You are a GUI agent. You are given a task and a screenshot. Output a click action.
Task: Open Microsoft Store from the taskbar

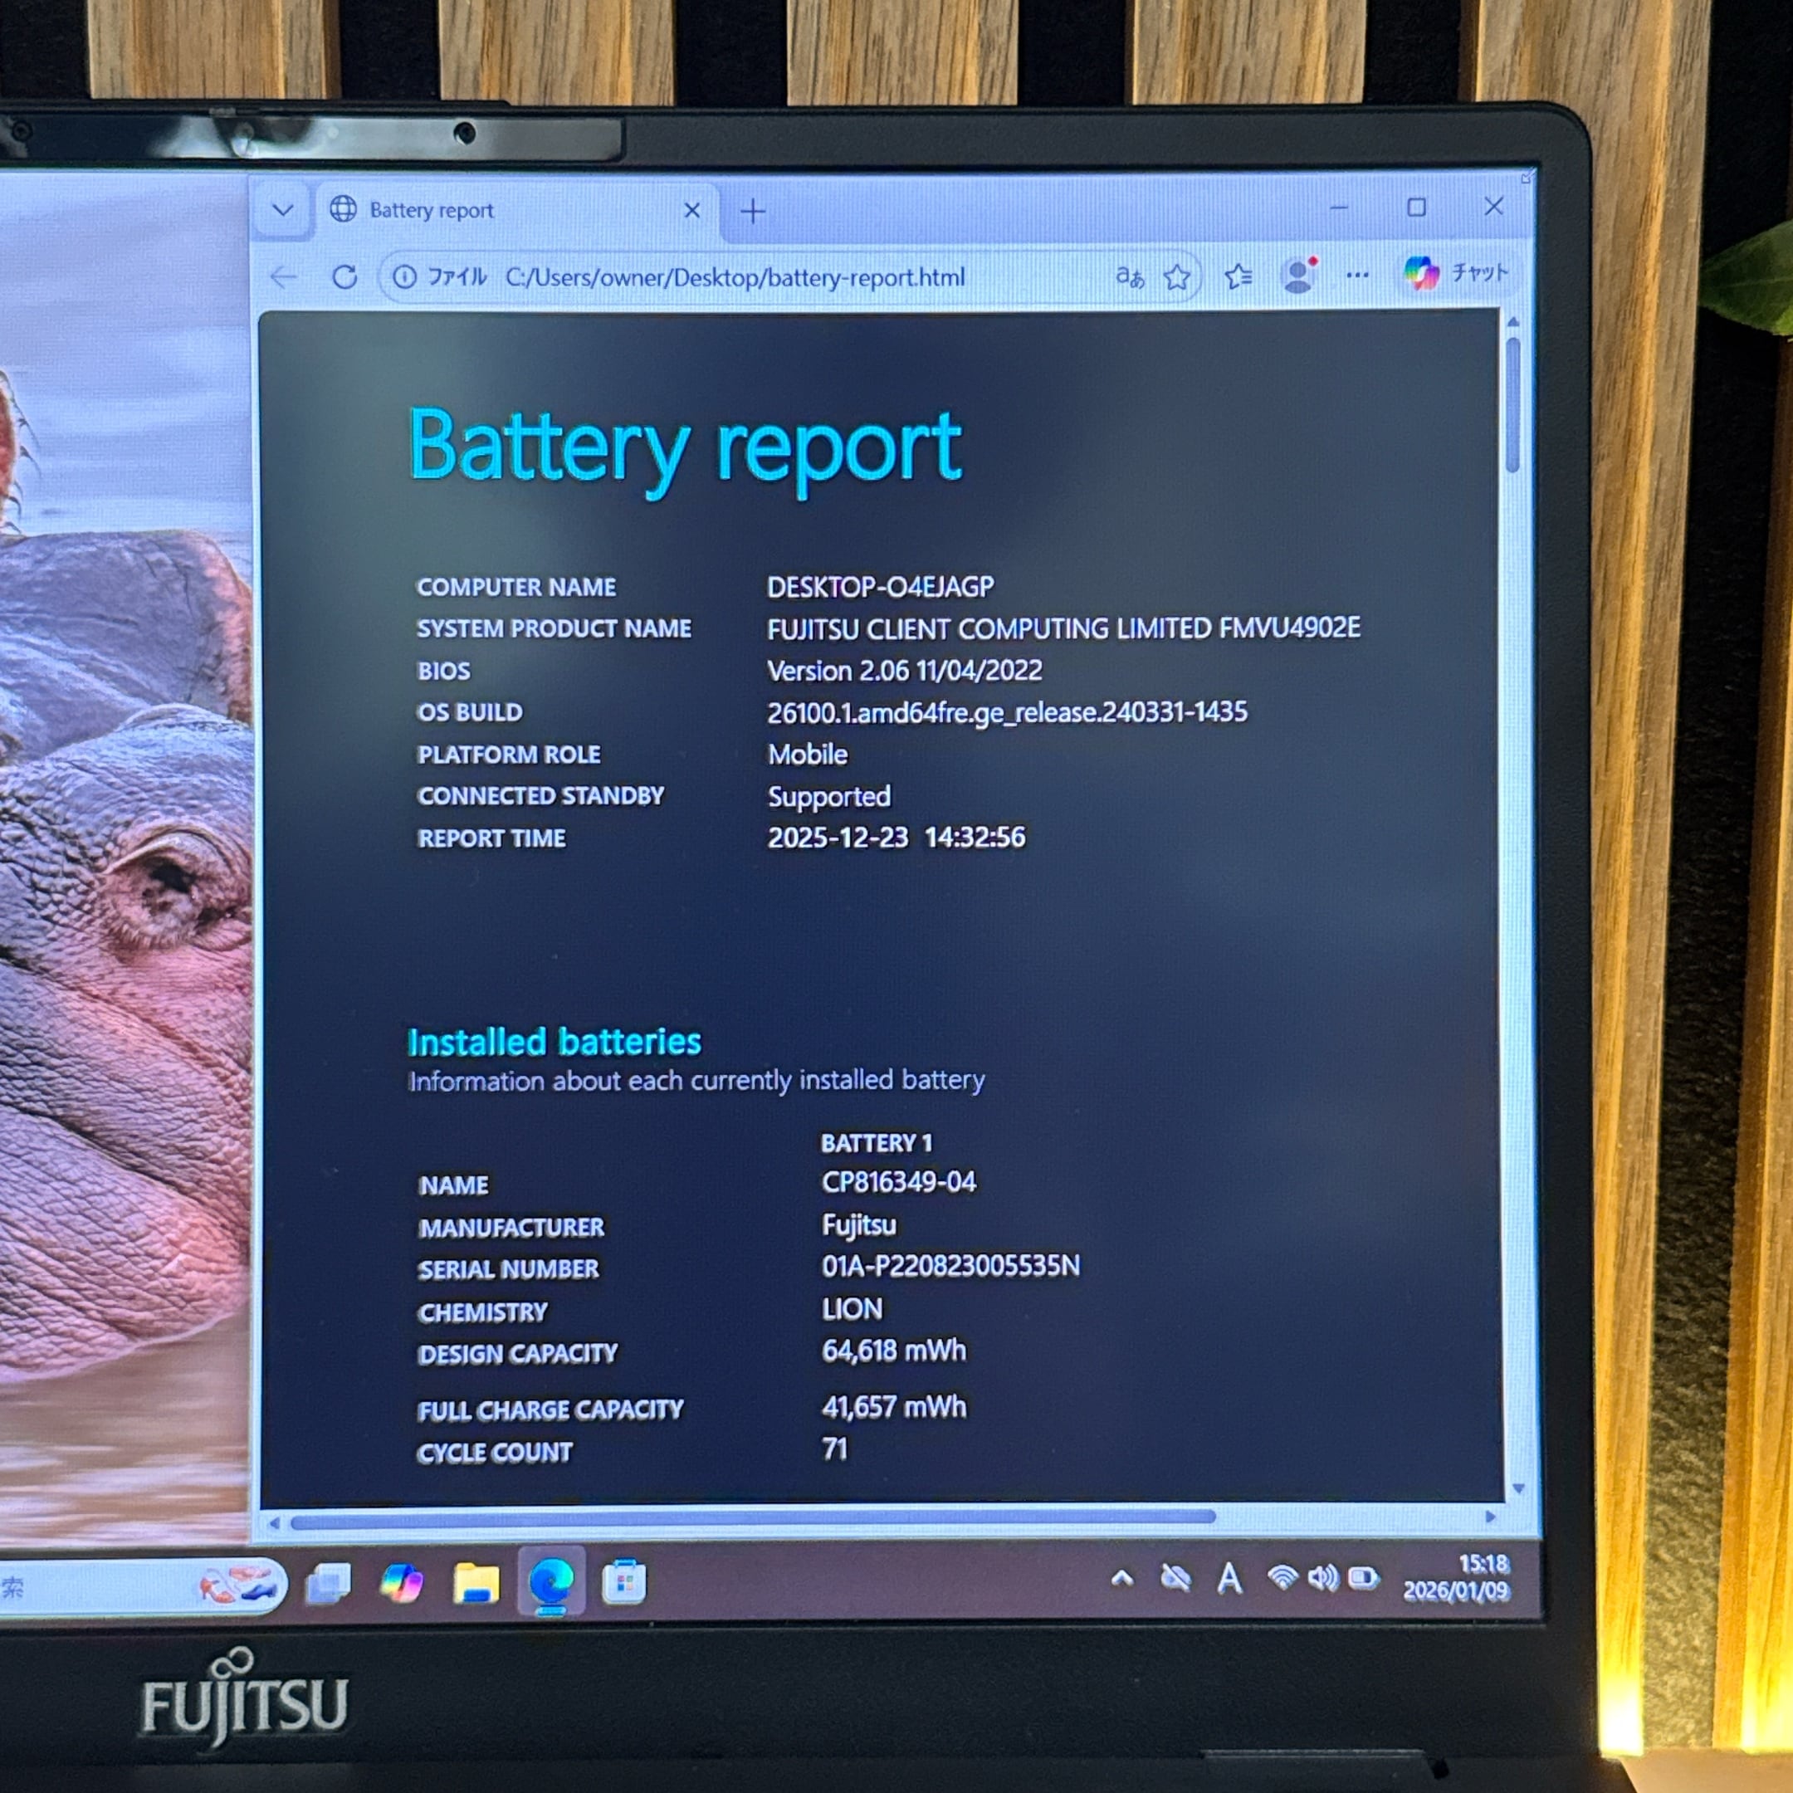click(x=623, y=1583)
